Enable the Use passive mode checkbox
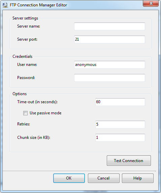The width and height of the screenshot is (161, 193). [x=25, y=113]
